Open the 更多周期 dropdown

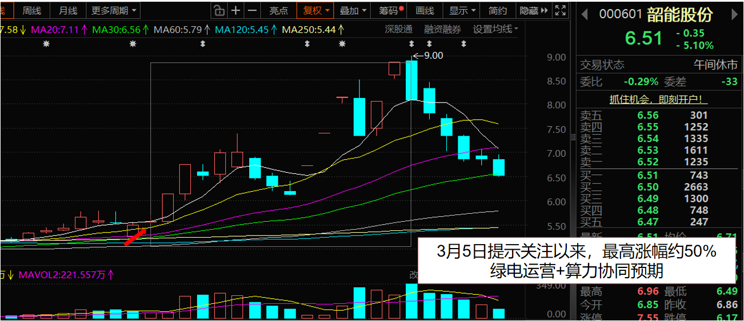point(114,11)
